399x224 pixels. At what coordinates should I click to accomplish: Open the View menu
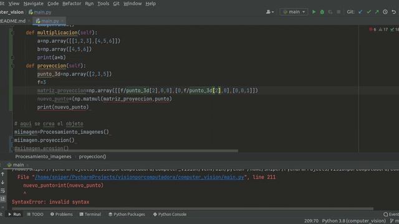pos(14,4)
